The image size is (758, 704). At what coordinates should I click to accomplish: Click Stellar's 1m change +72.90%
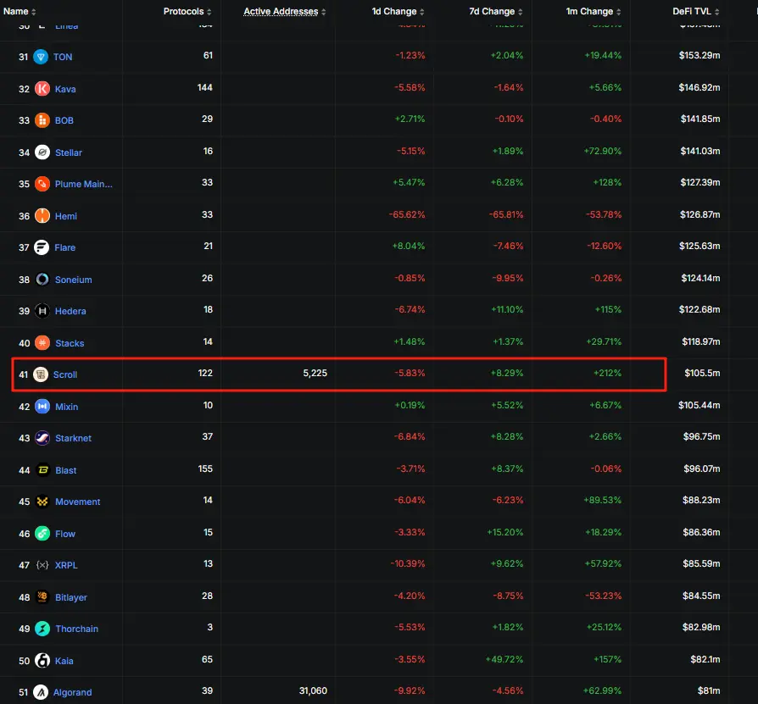[602, 151]
